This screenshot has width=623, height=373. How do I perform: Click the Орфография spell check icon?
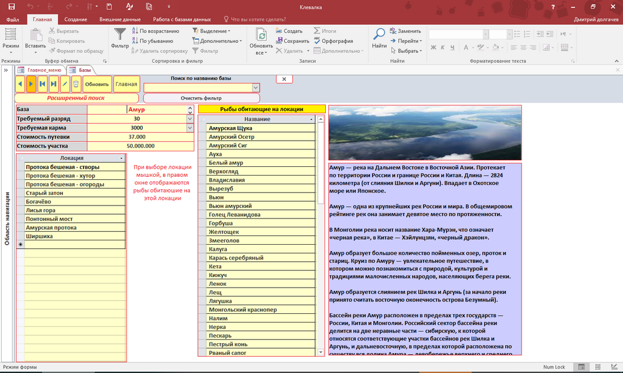tap(317, 41)
